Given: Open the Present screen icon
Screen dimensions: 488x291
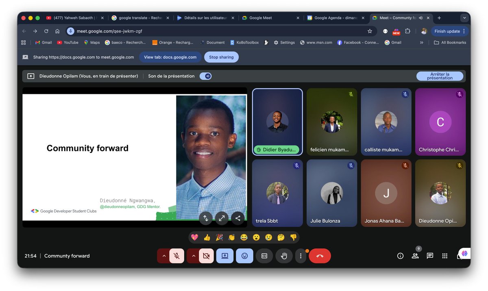Looking at the screenshot, I should coord(225,256).
